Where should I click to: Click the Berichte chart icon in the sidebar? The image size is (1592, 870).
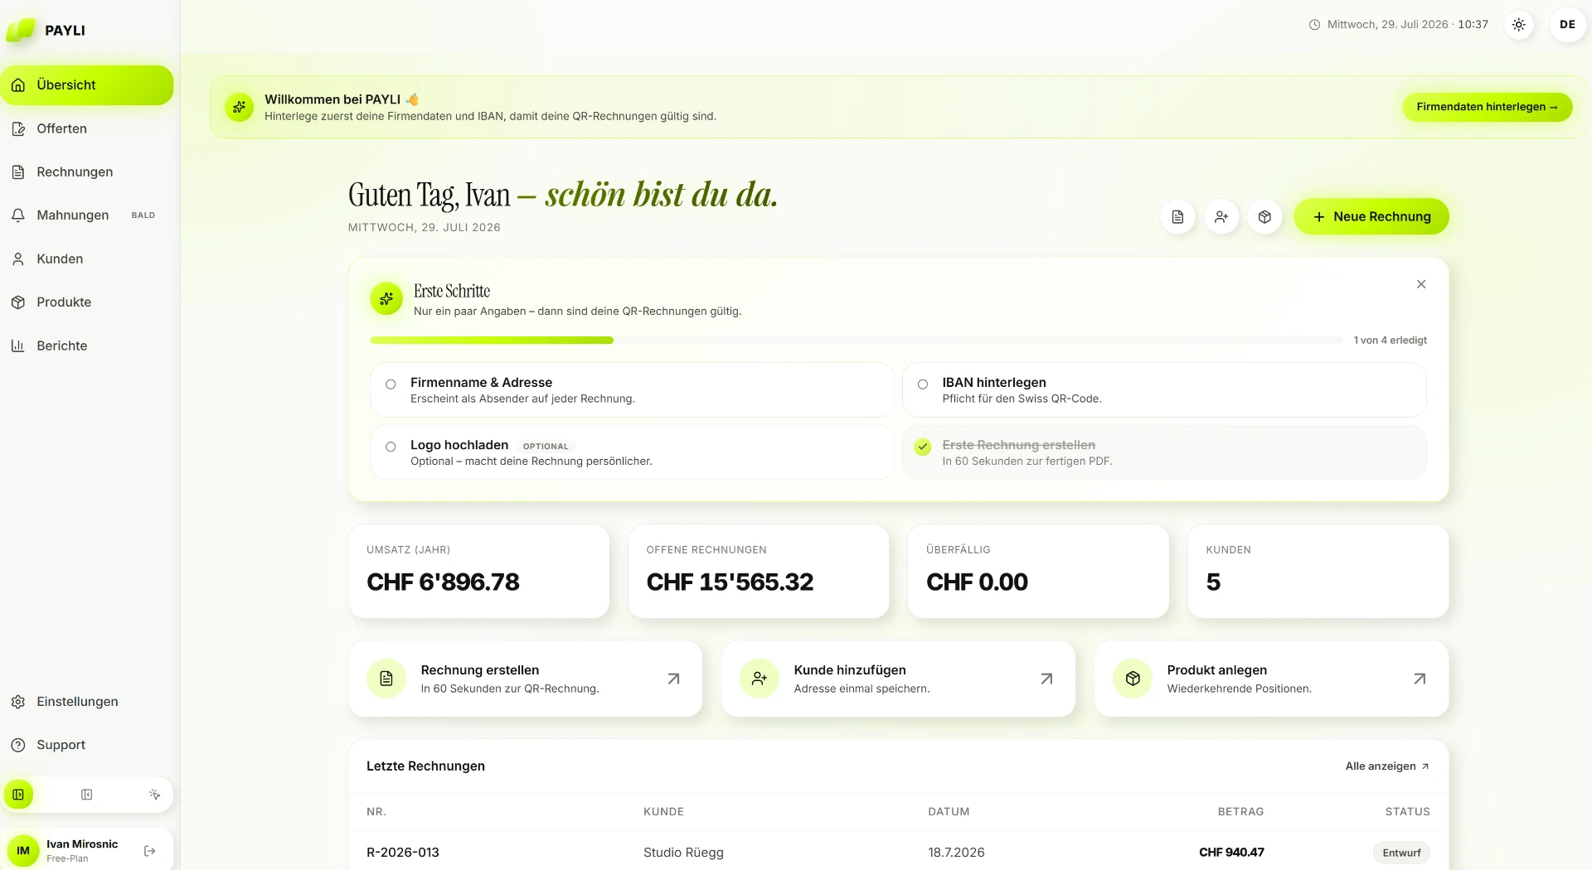pos(18,346)
